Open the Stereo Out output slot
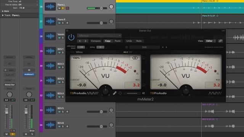The image size is (244, 137). [10, 85]
